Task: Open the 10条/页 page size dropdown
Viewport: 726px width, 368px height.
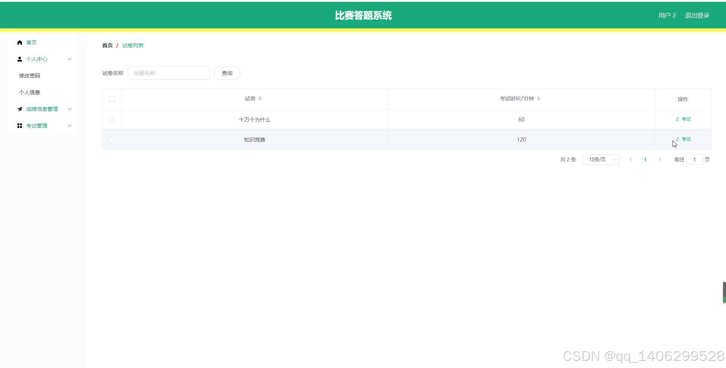Action: (x=600, y=159)
